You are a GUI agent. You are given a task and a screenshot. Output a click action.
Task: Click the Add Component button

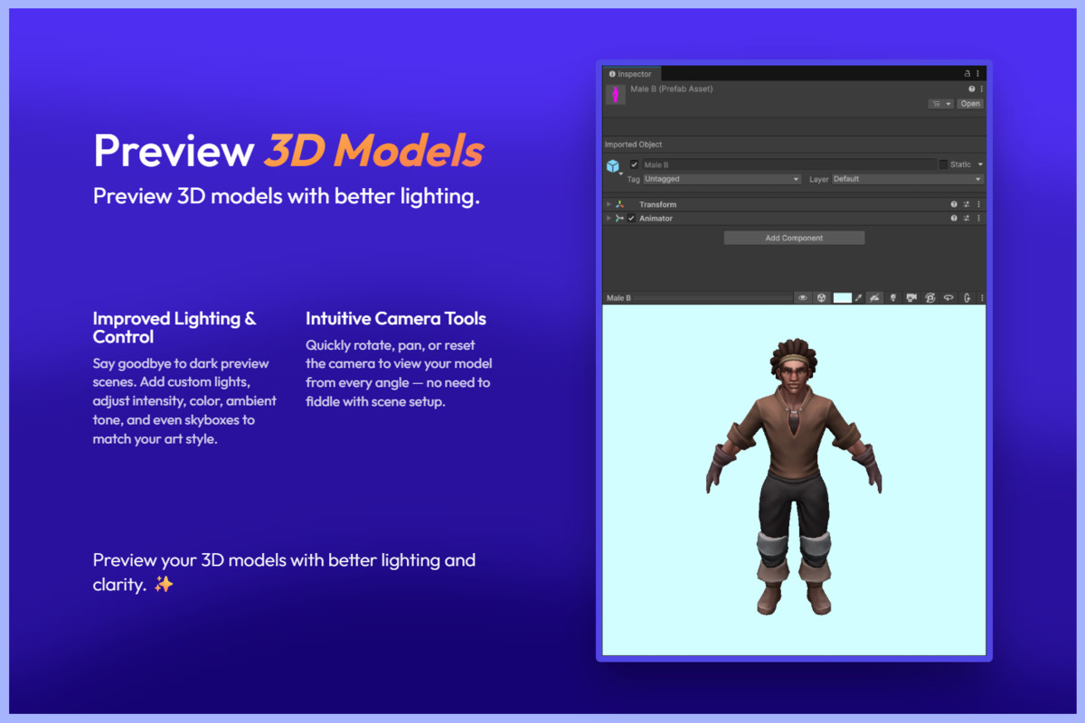pos(795,238)
